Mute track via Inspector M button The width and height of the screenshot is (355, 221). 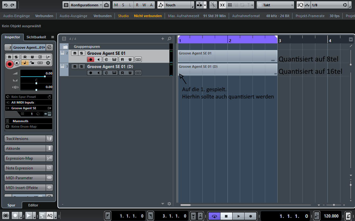[x=9, y=57]
